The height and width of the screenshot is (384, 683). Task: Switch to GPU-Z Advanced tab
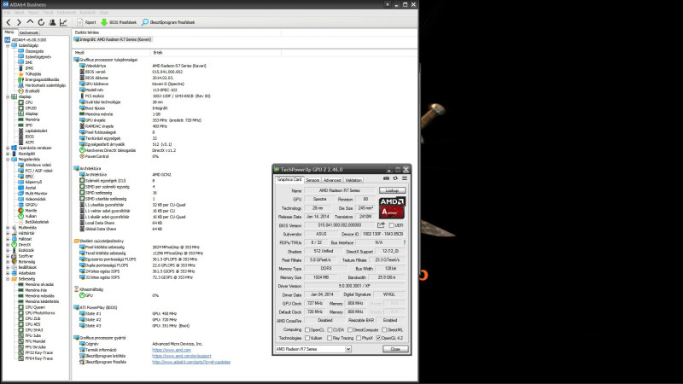[332, 180]
